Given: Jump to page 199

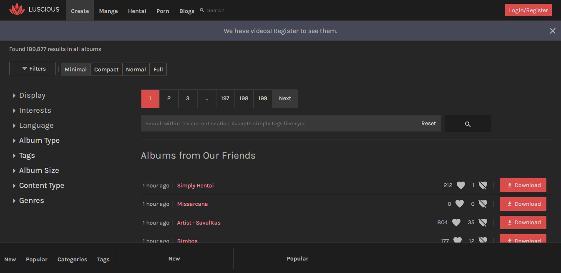Looking at the screenshot, I should click(263, 99).
